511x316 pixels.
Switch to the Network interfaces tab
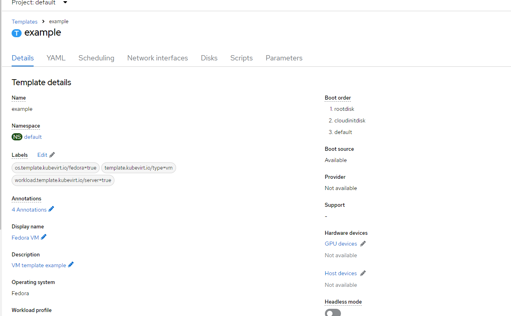click(x=157, y=58)
